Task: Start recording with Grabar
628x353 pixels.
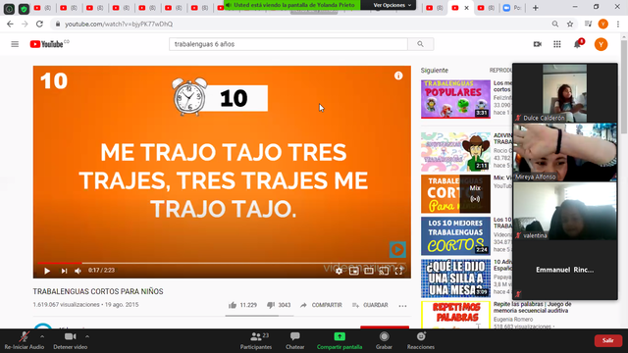Action: [x=384, y=341]
